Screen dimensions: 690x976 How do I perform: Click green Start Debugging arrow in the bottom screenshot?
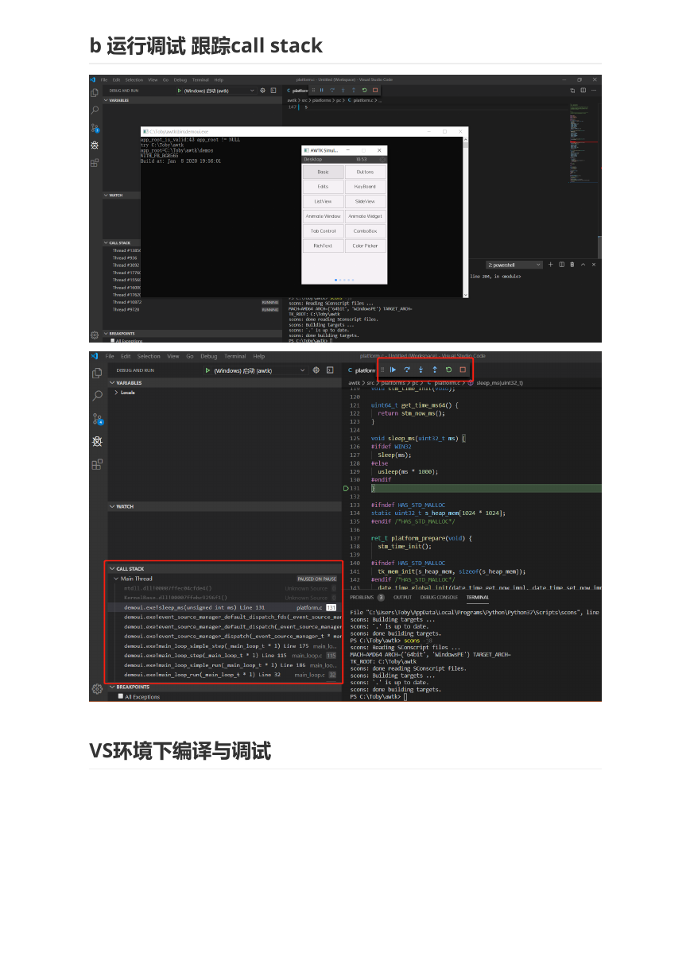pos(207,370)
